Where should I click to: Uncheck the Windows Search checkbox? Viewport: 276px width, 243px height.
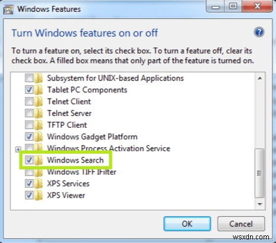tap(29, 160)
